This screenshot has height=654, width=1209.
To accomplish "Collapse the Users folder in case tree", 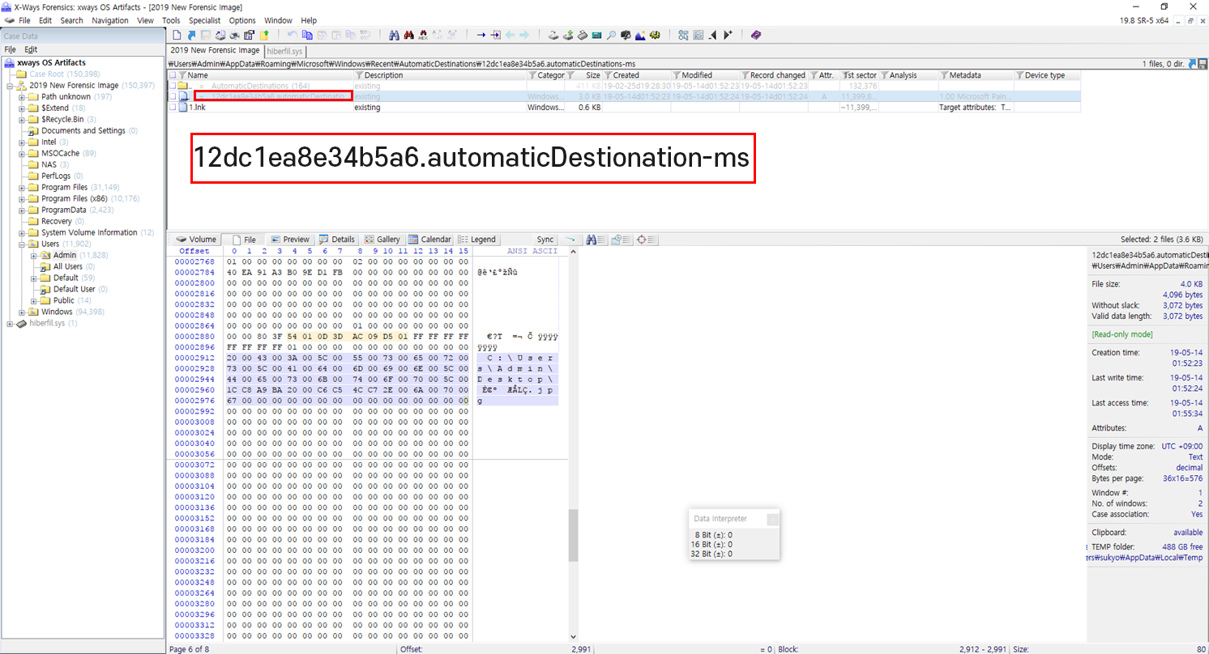I will coord(22,244).
